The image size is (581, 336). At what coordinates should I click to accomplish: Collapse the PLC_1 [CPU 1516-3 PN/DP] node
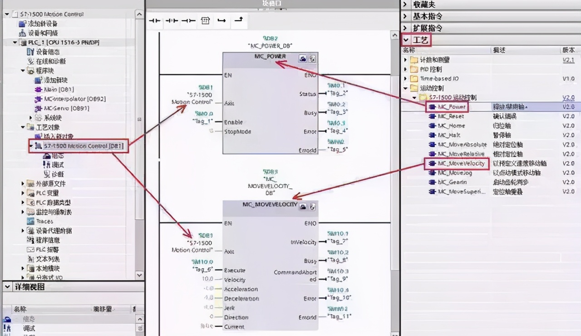tap(15, 43)
